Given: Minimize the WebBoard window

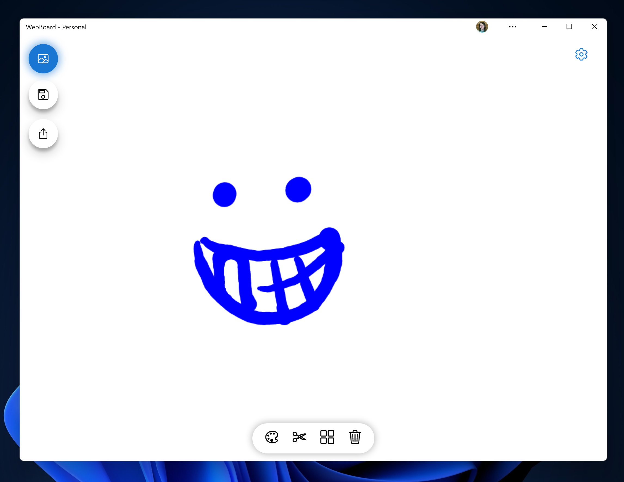Looking at the screenshot, I should pos(544,27).
